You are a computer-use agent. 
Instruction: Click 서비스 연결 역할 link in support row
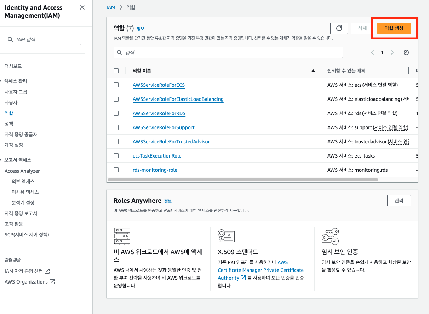(391, 127)
